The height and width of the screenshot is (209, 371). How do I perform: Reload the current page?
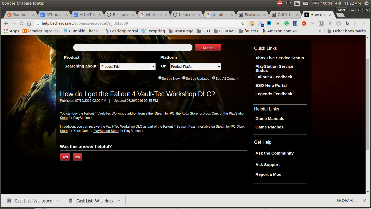click(x=21, y=23)
